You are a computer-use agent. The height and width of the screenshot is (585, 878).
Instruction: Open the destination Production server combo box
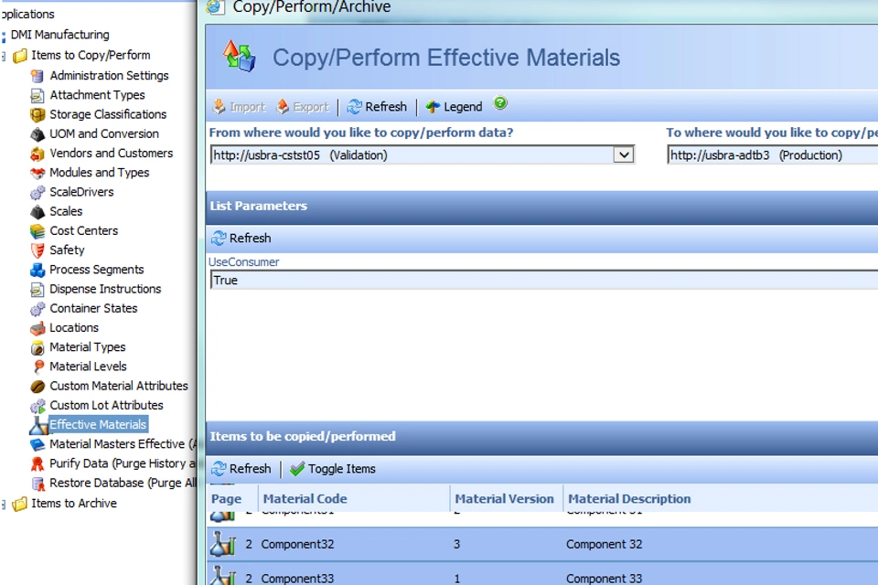click(x=773, y=155)
